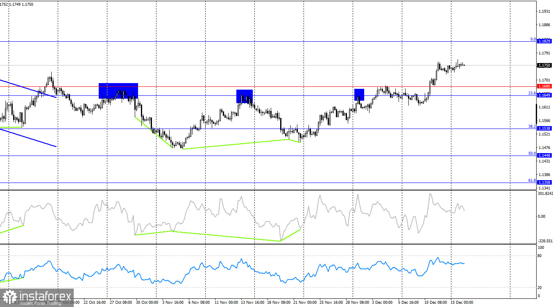Click the large blue rectangle near 27 Oct

(118, 91)
